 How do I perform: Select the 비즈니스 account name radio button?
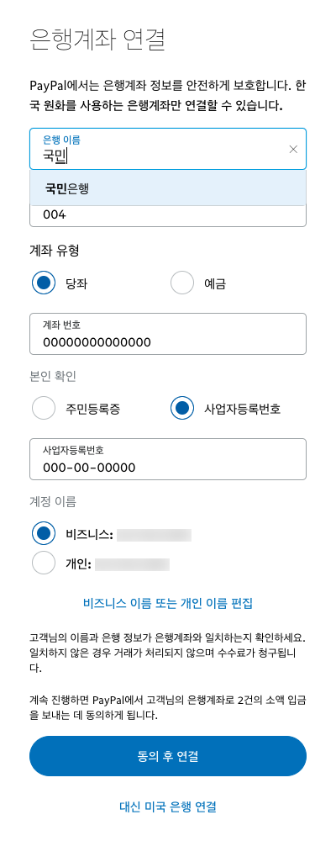(x=44, y=534)
